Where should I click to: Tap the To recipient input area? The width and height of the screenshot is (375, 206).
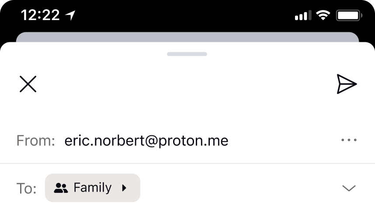click(239, 188)
